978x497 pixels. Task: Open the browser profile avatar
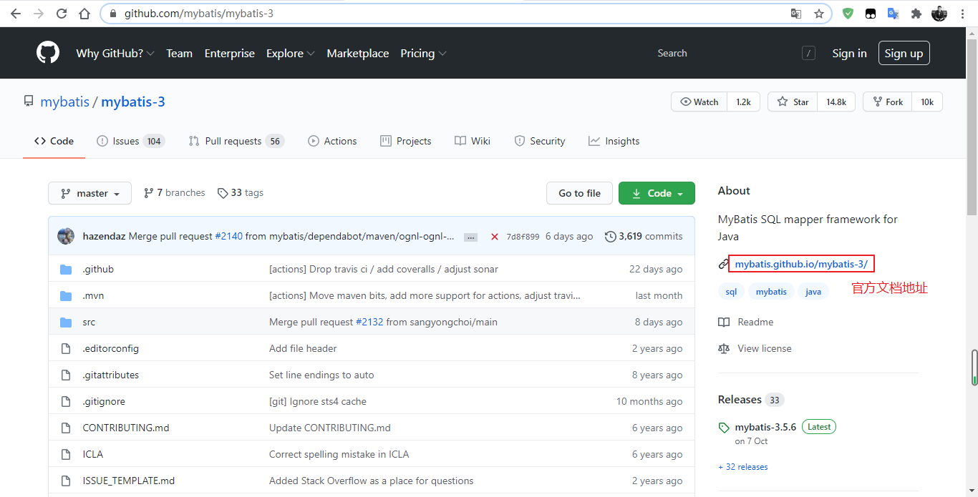pyautogui.click(x=939, y=14)
